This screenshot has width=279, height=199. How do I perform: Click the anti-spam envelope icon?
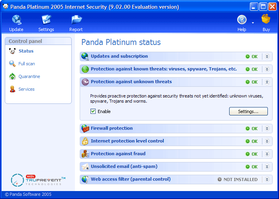pos(85,167)
